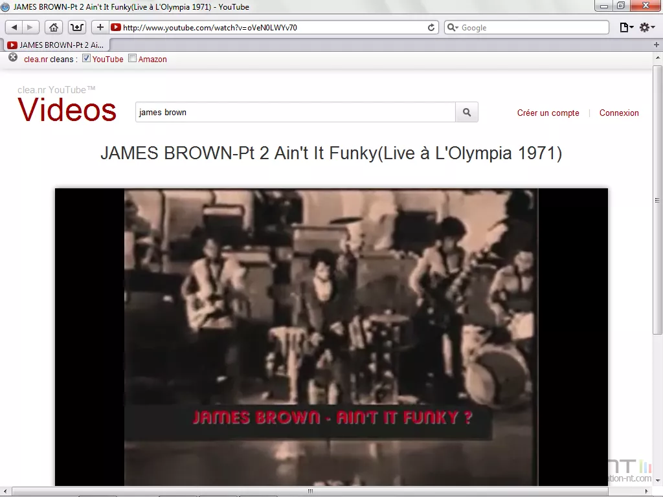This screenshot has height=497, width=663.
Task: Close the clea.nr bar with X icon
Action: (x=13, y=58)
